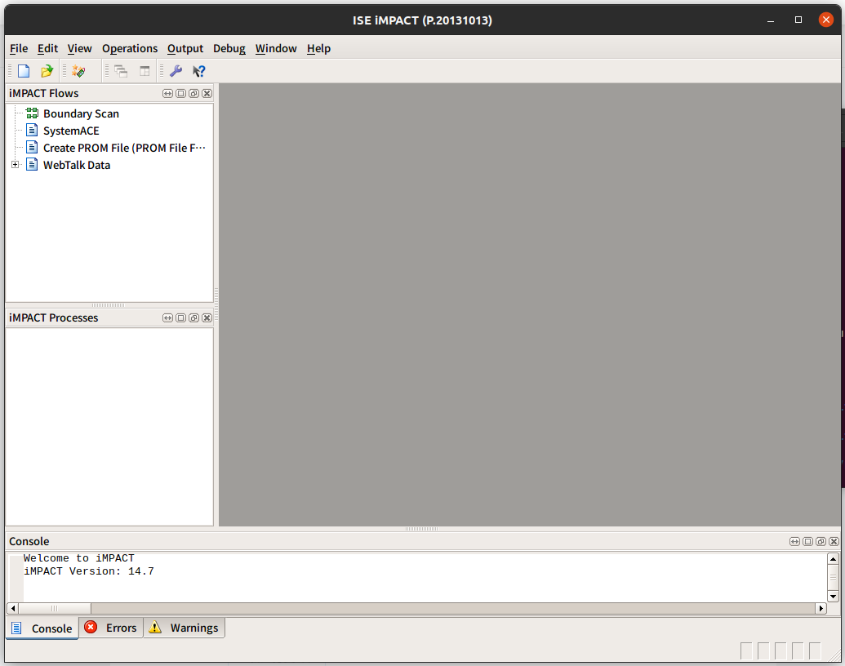Click the Automatically Connect Cable toolbar icon

point(78,71)
